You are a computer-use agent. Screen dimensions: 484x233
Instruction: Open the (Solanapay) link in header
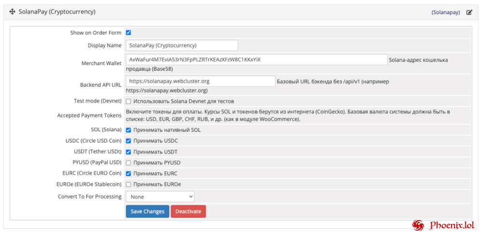446,13
